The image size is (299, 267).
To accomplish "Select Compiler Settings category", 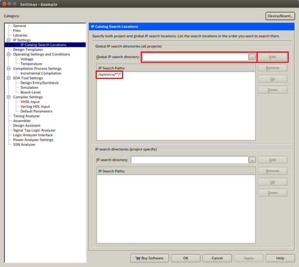I will (28, 97).
